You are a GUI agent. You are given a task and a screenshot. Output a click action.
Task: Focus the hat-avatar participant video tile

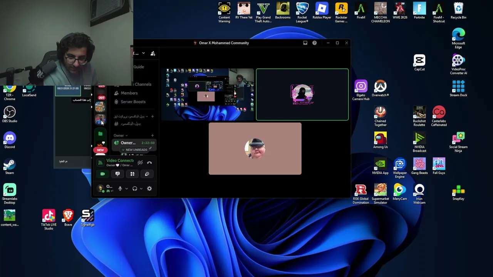point(255,149)
